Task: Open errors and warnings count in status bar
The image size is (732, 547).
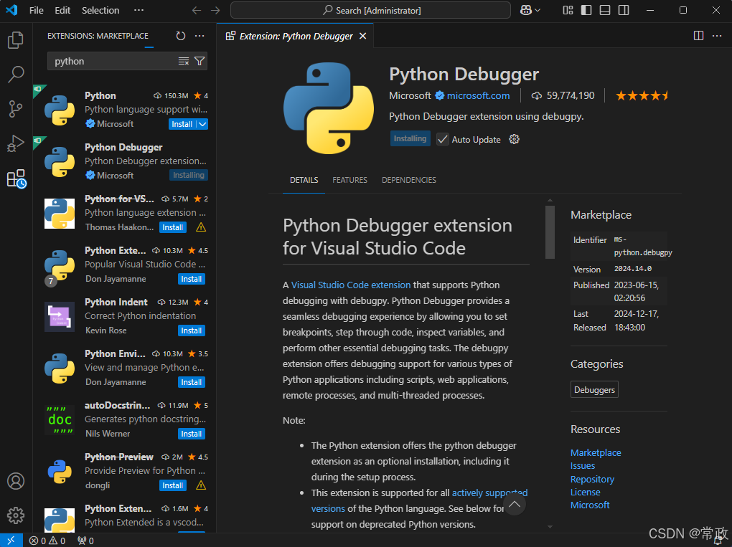Action: [47, 541]
